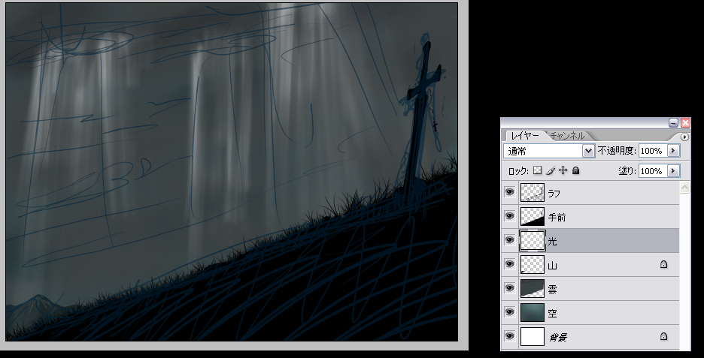Select the 背景 layer thumbnail
This screenshot has width=704, height=358.
[532, 336]
